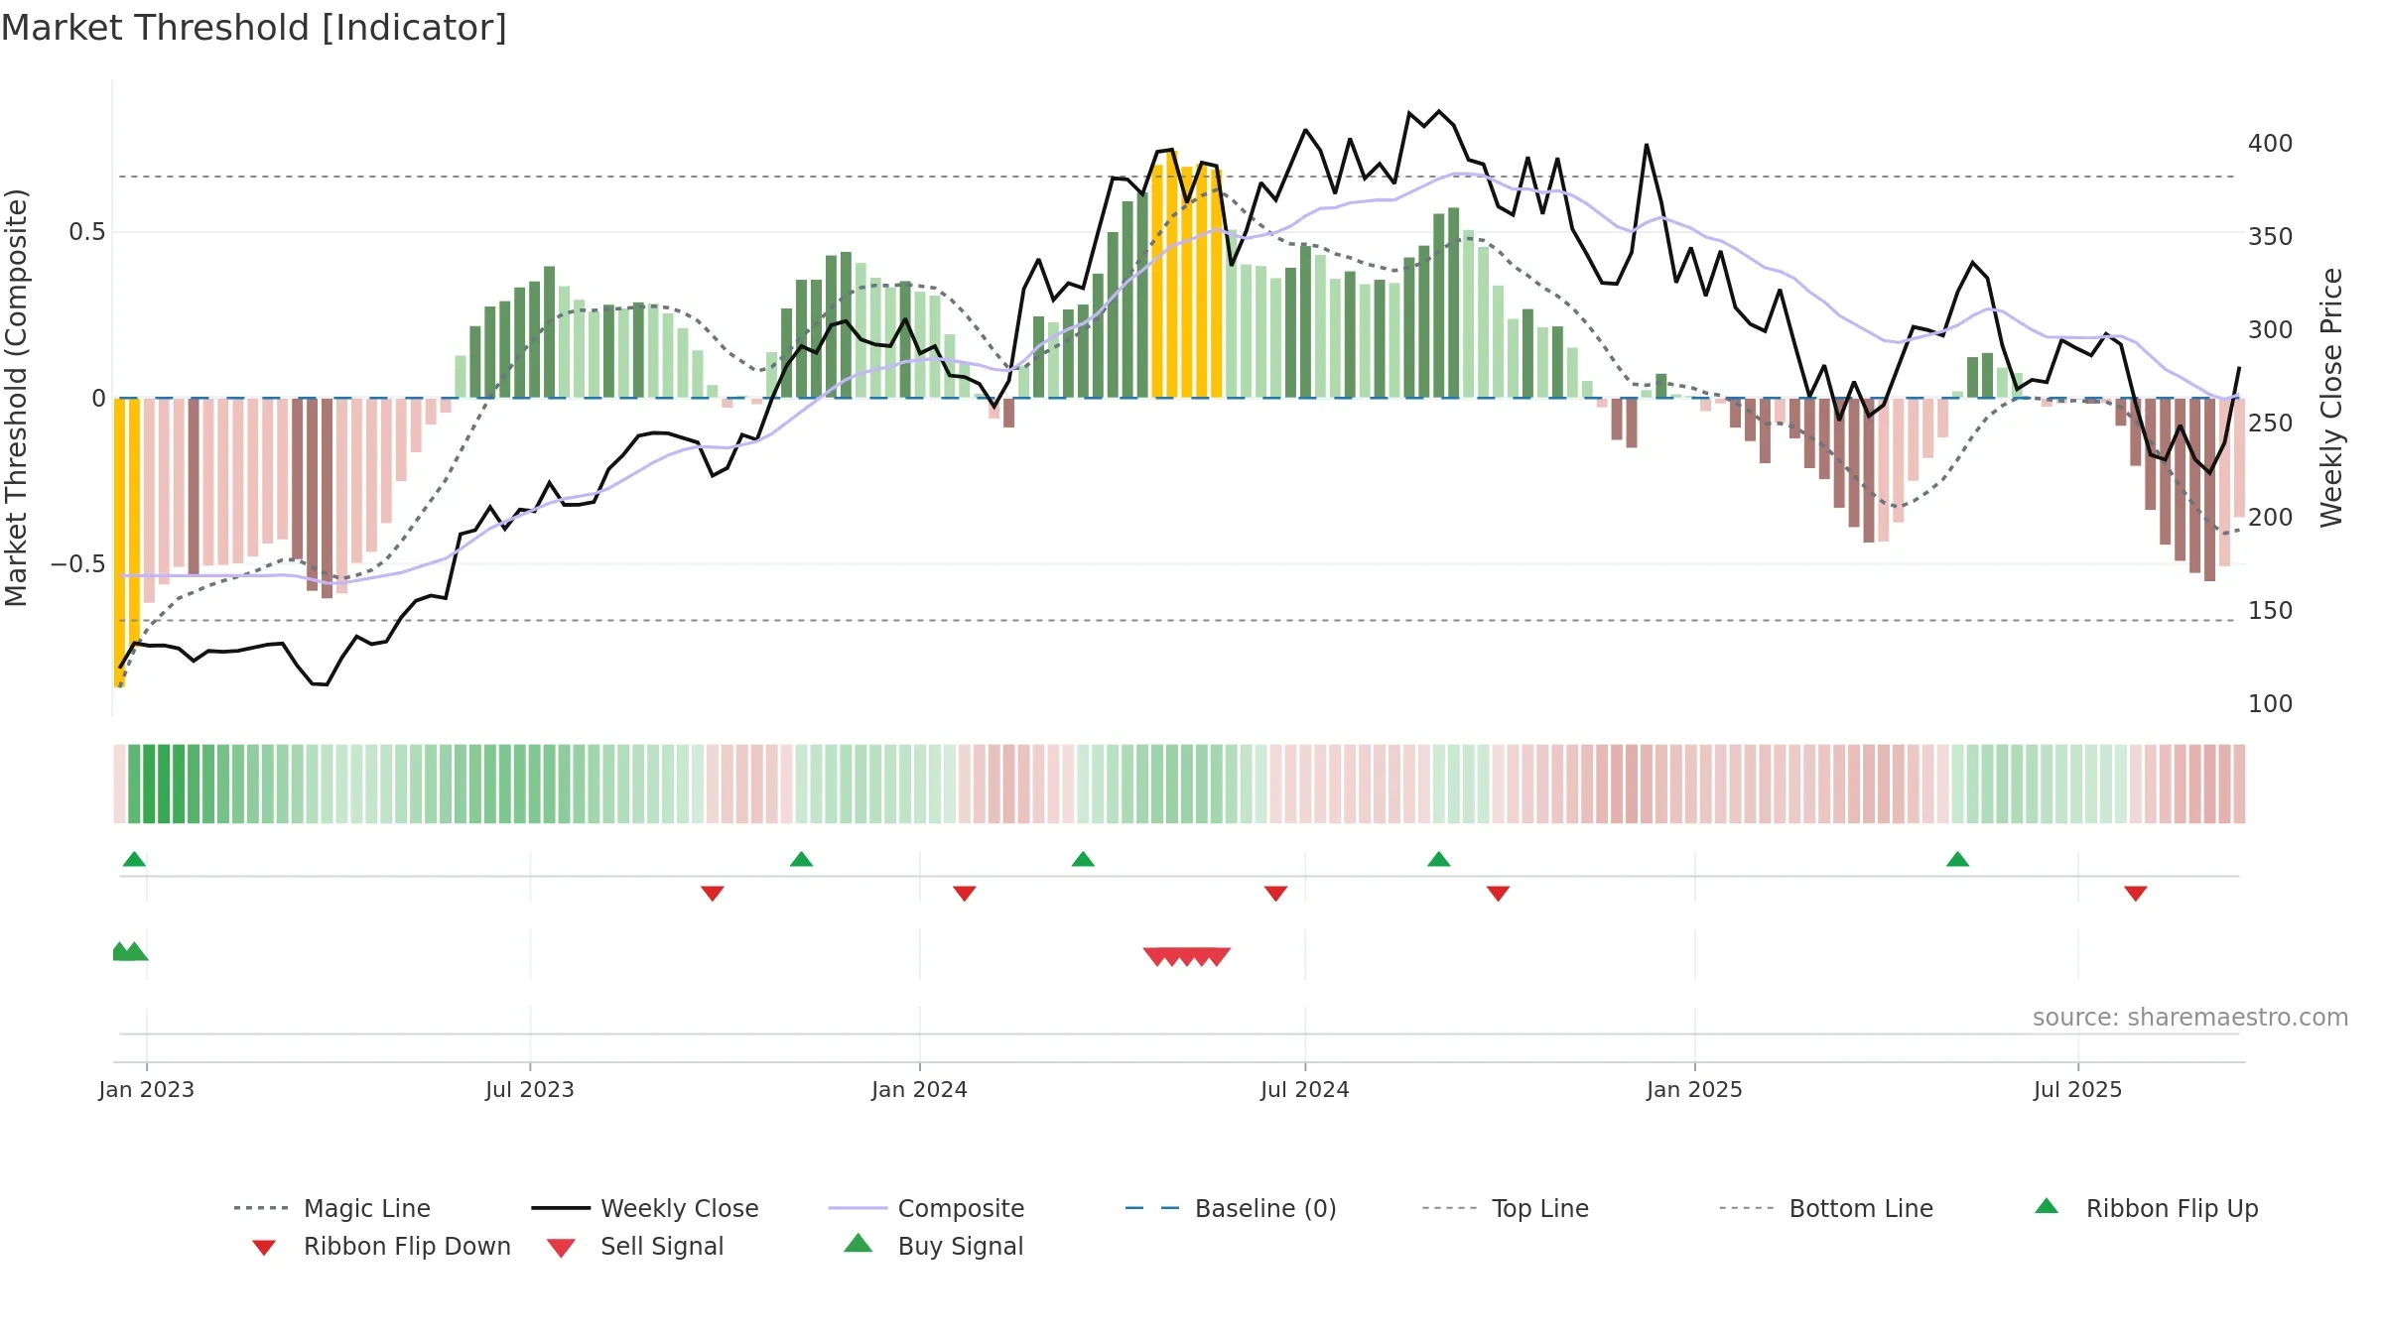This screenshot has width=2382, height=1339.
Task: Click the Weekly Close Price axis title
Action: (x=2331, y=398)
